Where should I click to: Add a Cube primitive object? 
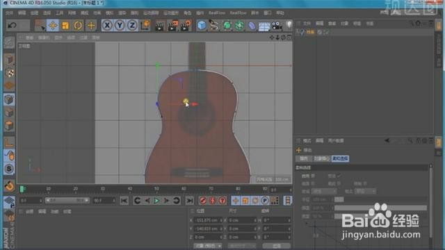tap(202, 26)
